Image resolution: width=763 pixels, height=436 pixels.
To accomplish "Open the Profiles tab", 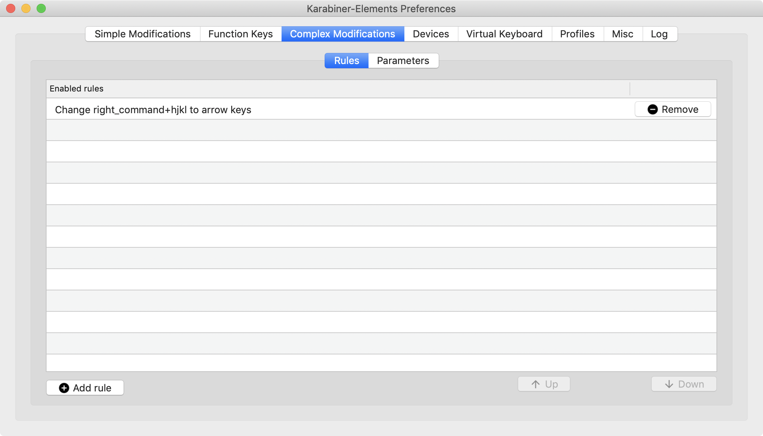I will click(578, 34).
